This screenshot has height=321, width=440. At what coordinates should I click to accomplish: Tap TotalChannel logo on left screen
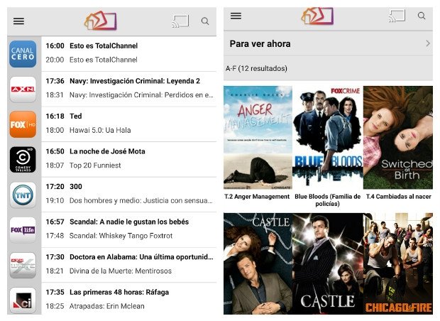click(101, 21)
